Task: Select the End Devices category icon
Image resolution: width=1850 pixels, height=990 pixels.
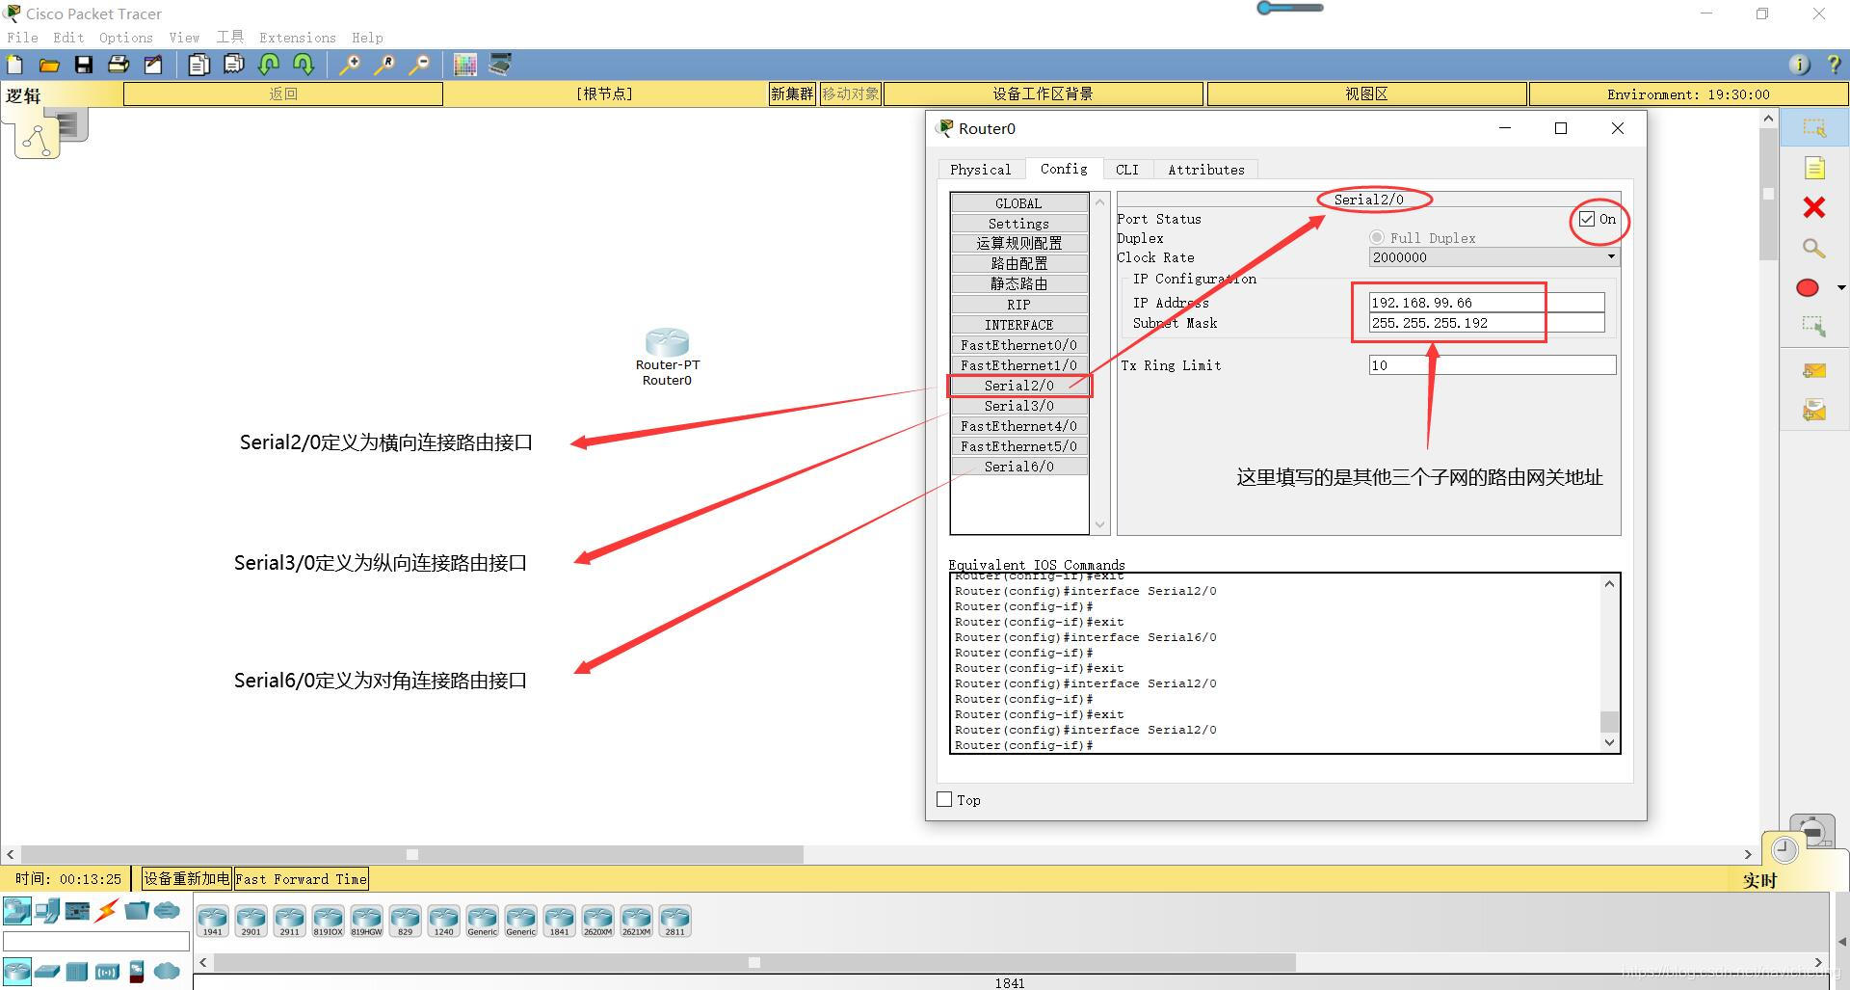Action: [47, 910]
